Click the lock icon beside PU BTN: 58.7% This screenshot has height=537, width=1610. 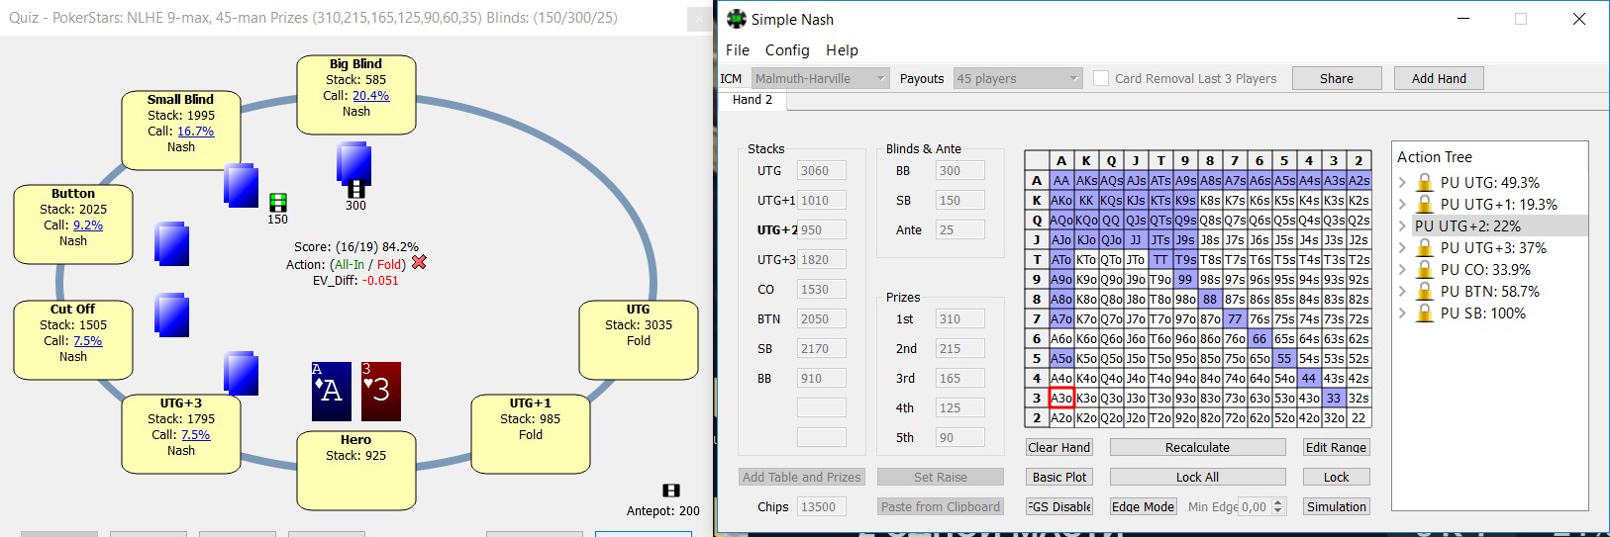[x=1425, y=291]
